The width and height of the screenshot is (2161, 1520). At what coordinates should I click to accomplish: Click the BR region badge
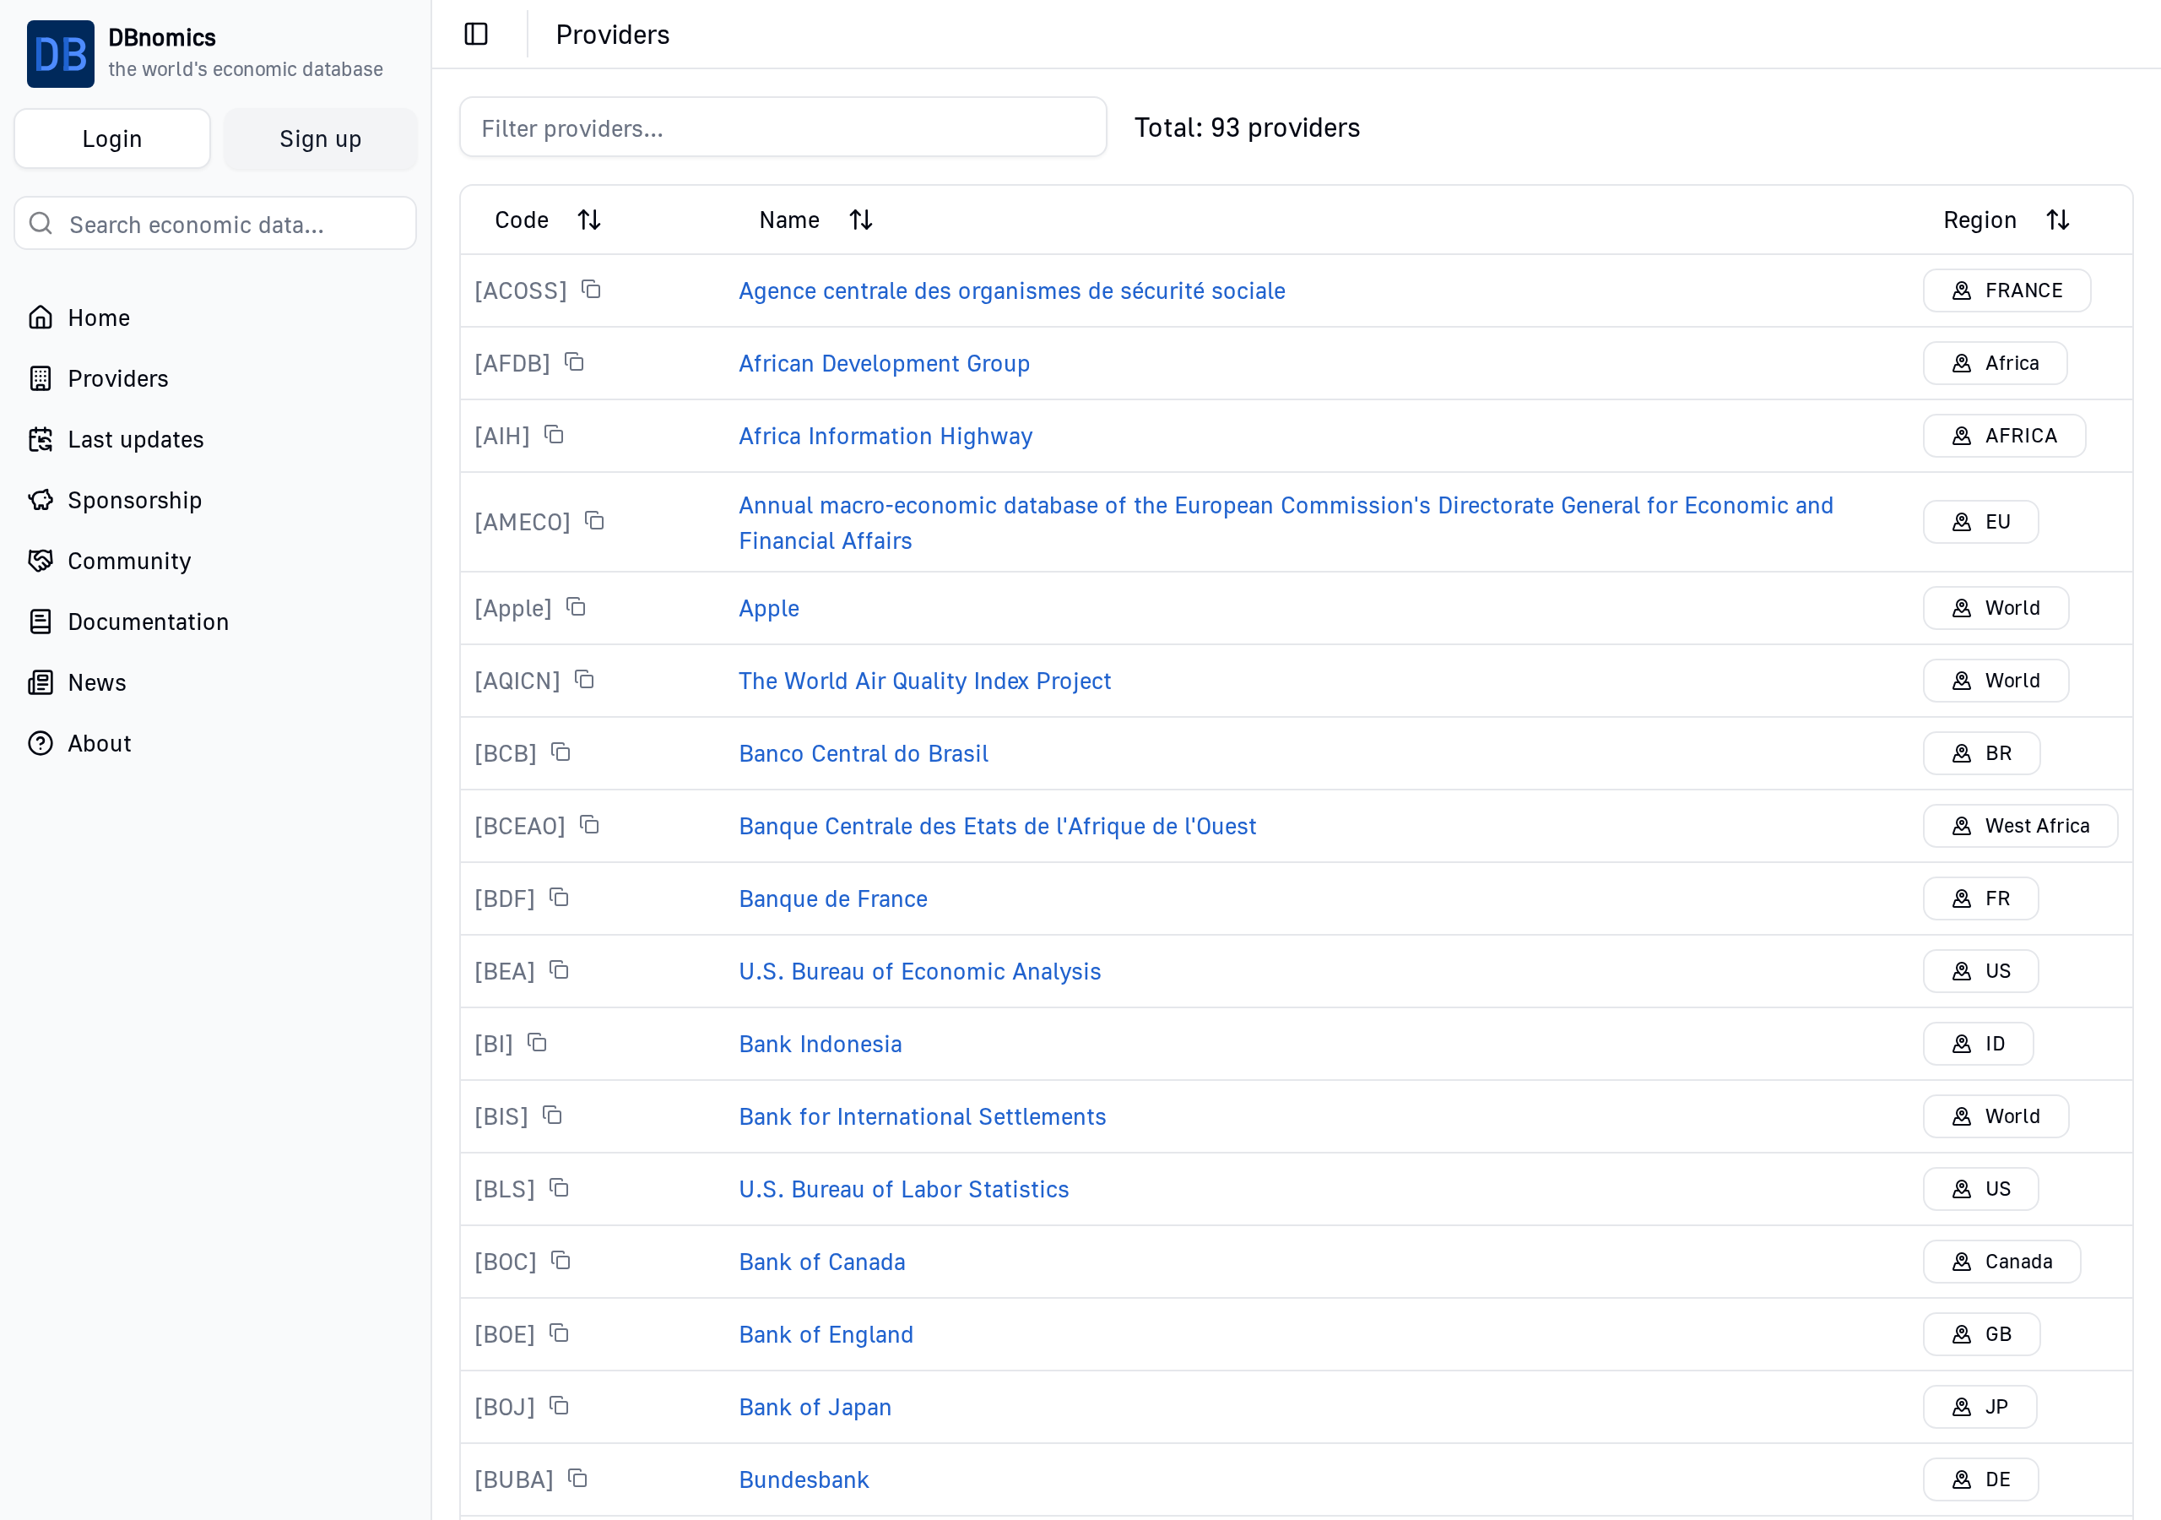click(1981, 752)
